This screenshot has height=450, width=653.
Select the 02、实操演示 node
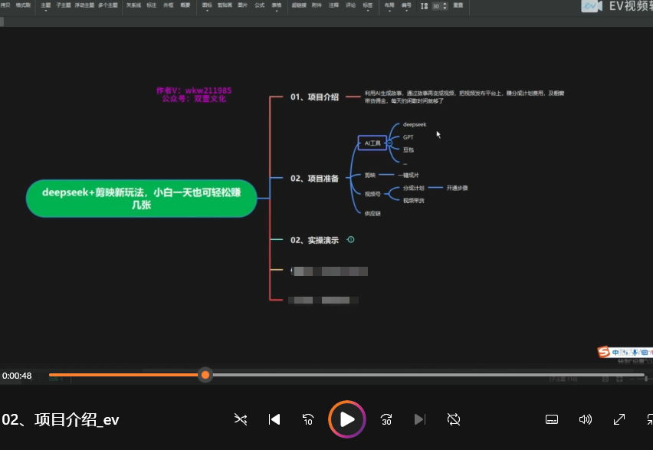tap(314, 240)
